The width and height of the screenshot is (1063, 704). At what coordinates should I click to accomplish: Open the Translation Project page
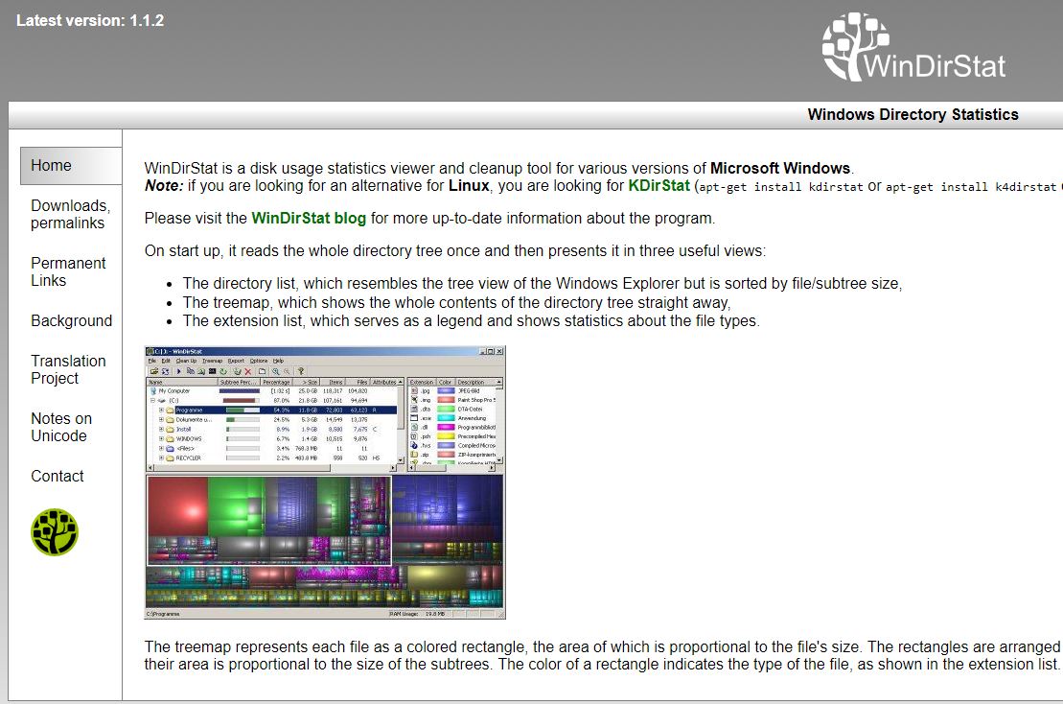[68, 369]
